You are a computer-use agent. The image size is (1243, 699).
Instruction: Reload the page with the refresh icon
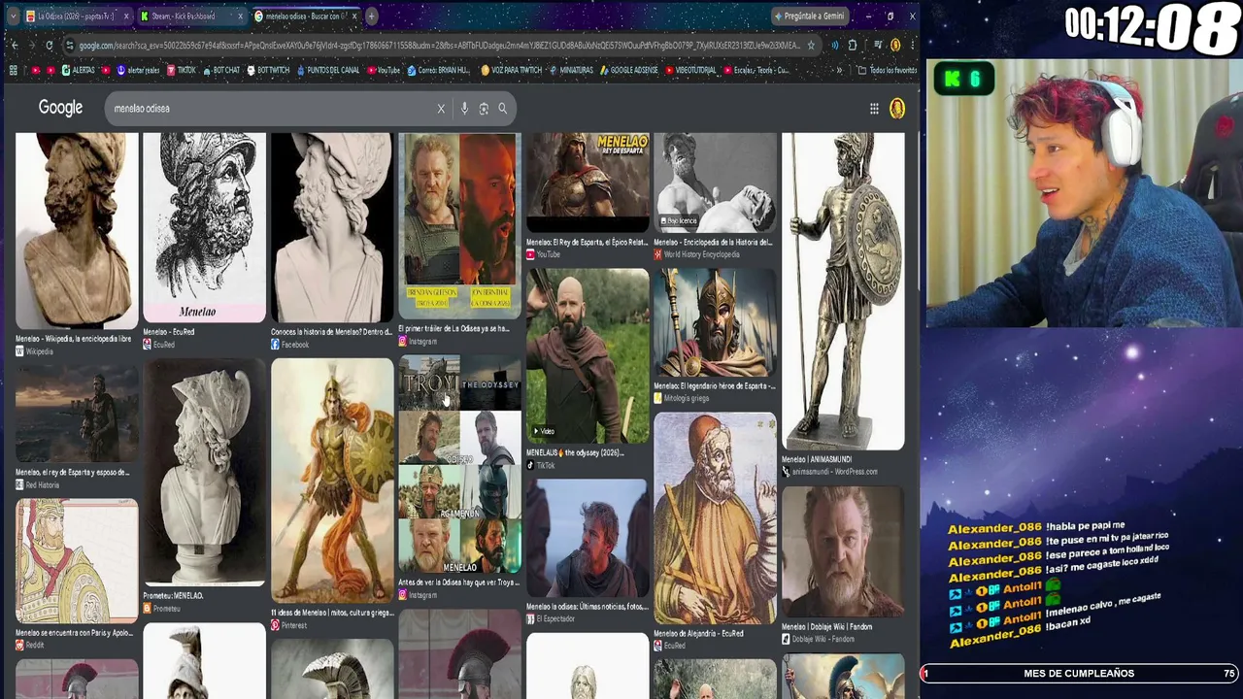[49, 45]
